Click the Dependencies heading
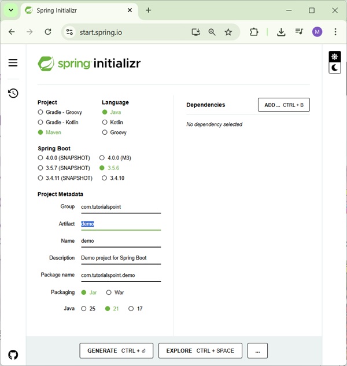Screen dimensions: 347x366 (206, 105)
